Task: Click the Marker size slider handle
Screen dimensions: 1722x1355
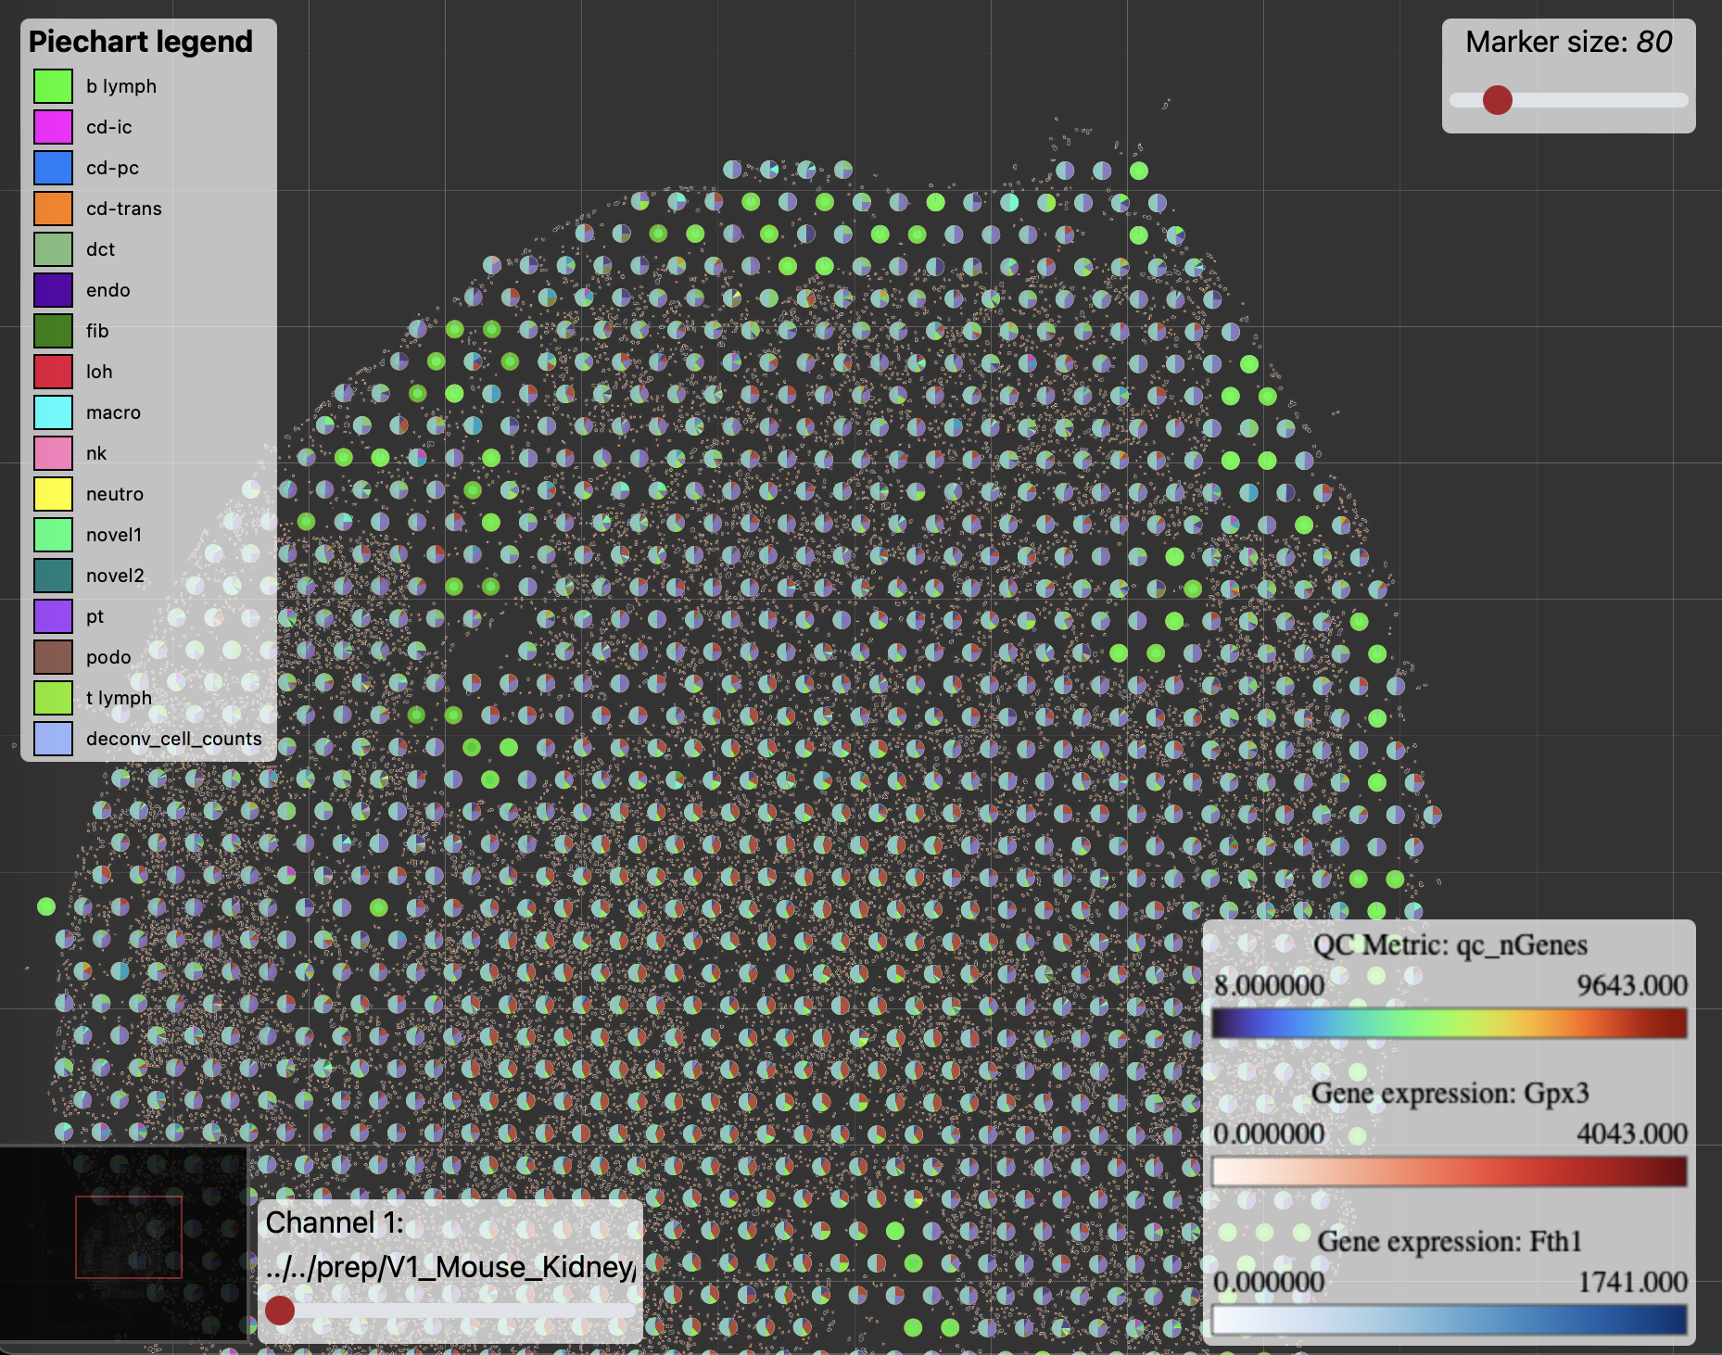Action: [x=1497, y=100]
